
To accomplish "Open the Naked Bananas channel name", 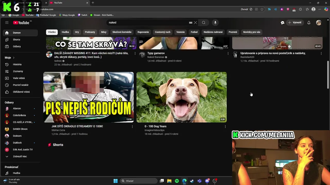I will click(x=156, y=57).
